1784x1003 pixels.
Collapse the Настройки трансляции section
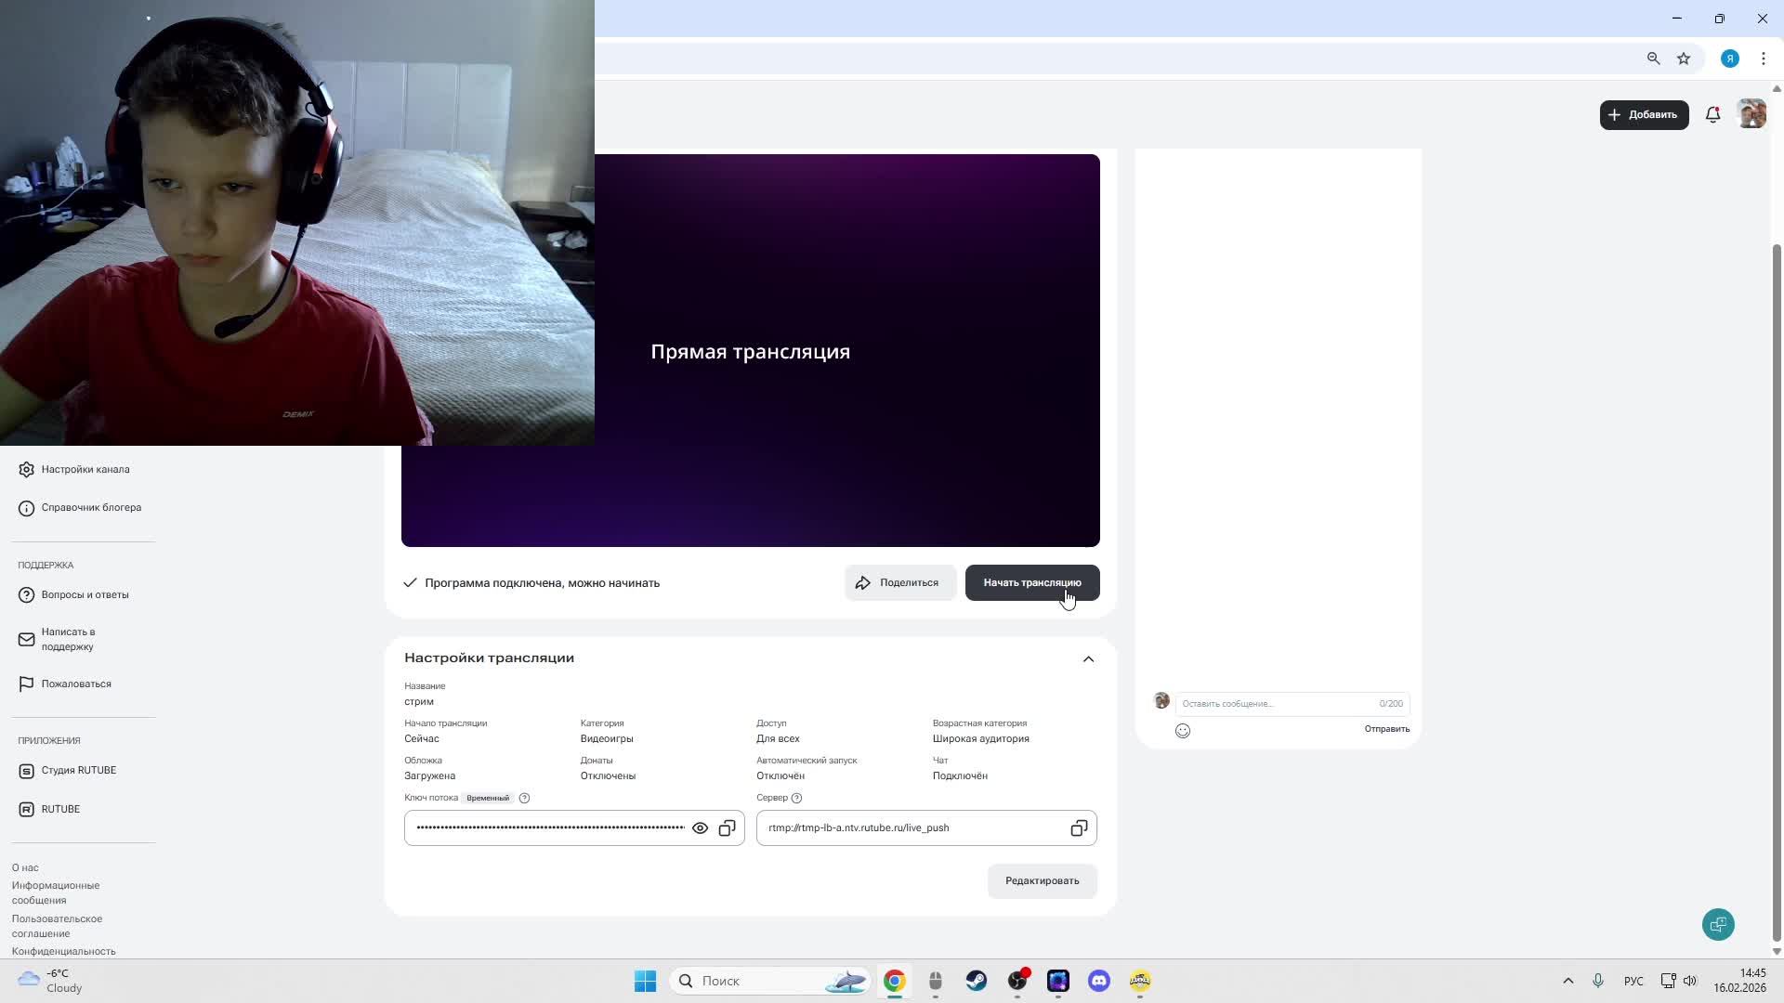(1088, 659)
